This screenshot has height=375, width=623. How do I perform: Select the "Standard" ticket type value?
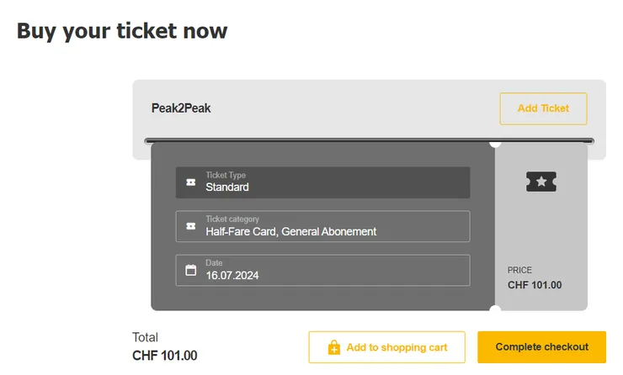click(227, 187)
